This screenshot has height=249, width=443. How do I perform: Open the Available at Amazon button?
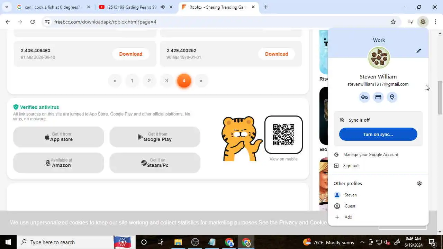point(58,163)
